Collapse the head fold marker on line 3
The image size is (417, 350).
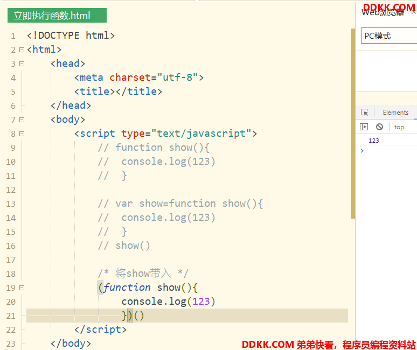(22, 64)
